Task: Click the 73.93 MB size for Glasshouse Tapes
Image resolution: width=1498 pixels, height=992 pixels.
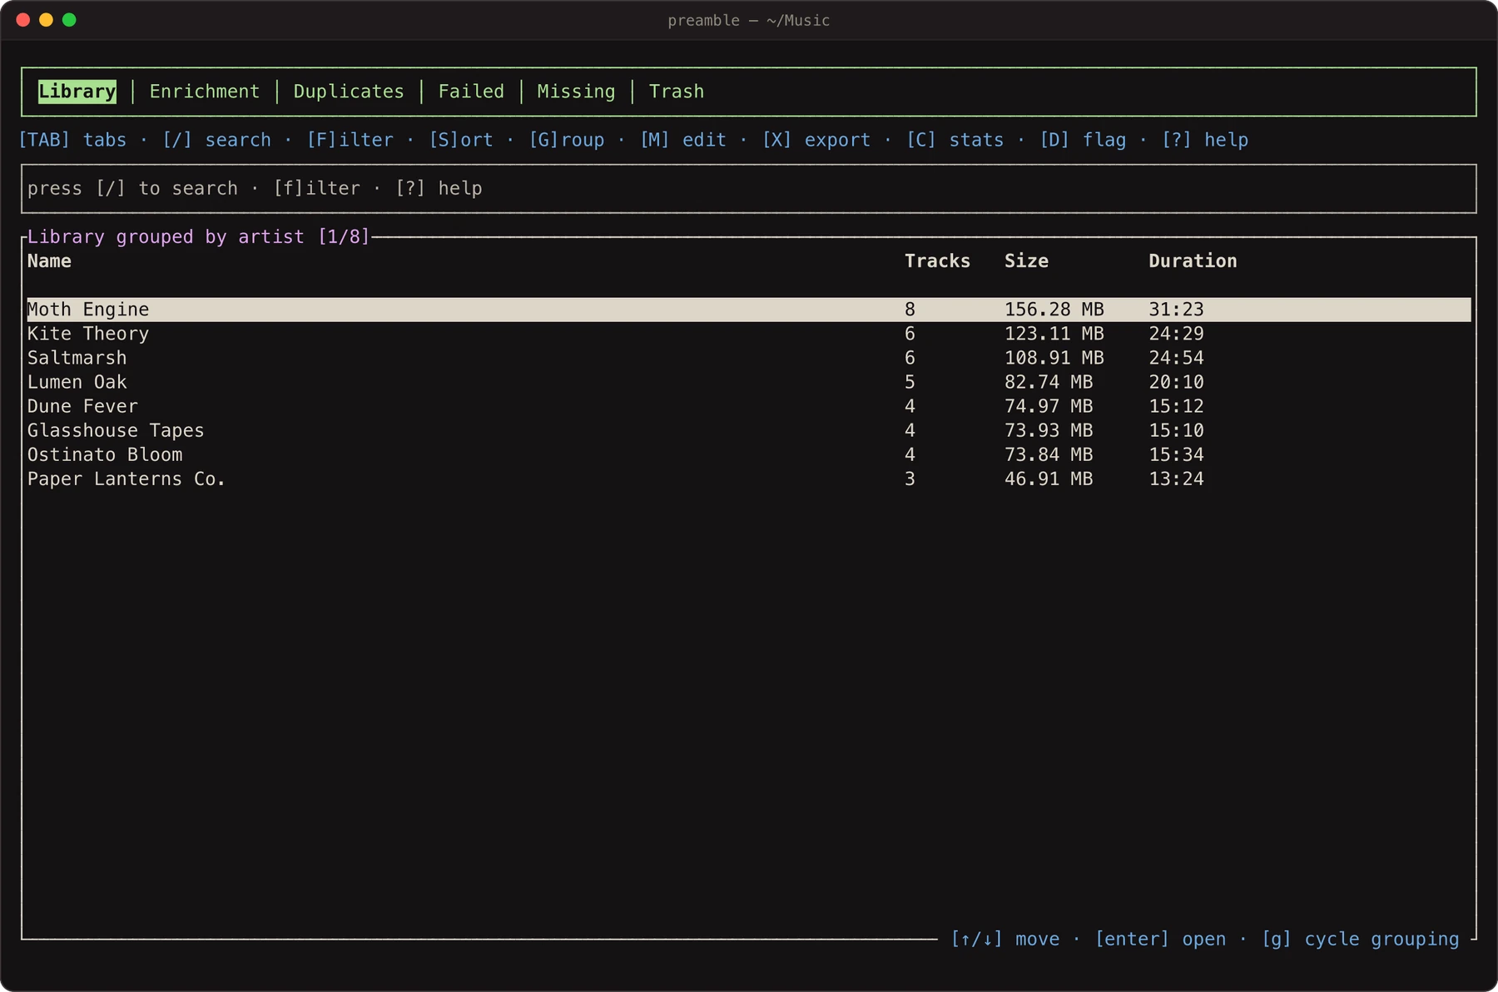Action: [x=1049, y=430]
